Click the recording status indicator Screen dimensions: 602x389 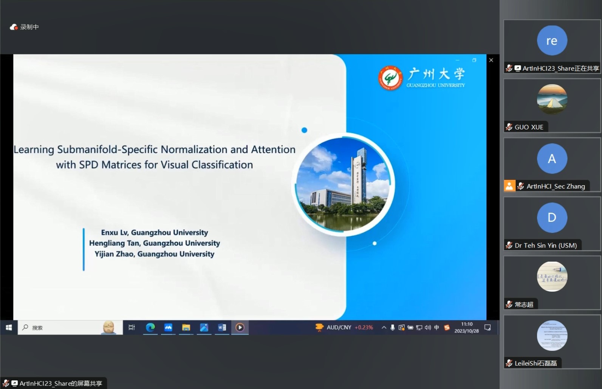click(24, 27)
